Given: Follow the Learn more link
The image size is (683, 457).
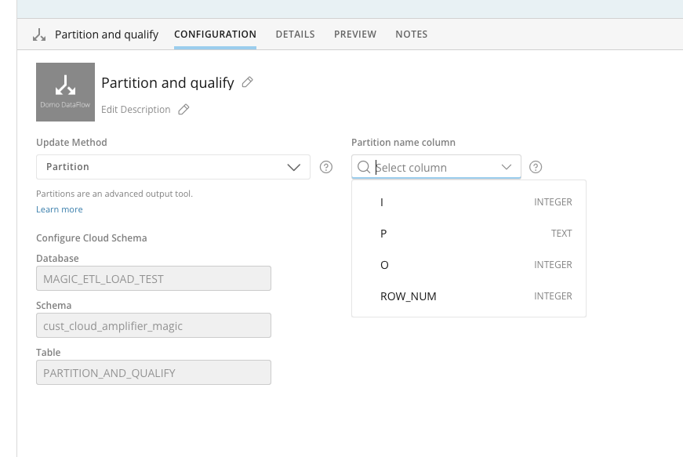Looking at the screenshot, I should [59, 209].
